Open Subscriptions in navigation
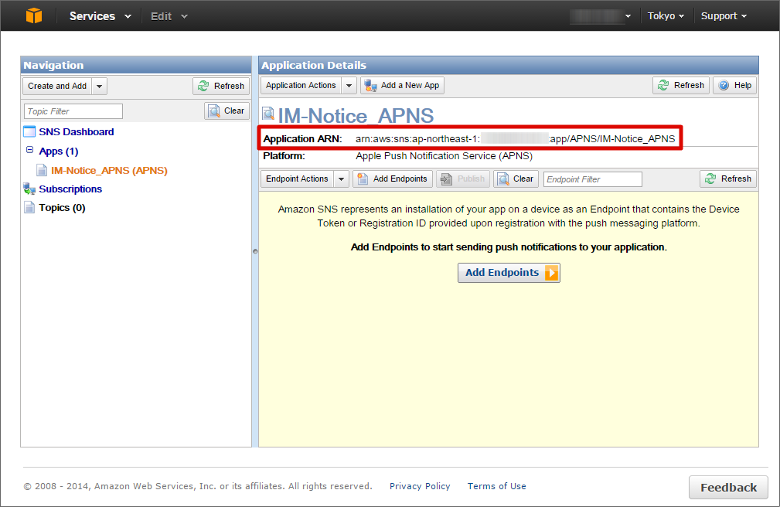Viewport: 780px width, 507px height. [x=70, y=189]
